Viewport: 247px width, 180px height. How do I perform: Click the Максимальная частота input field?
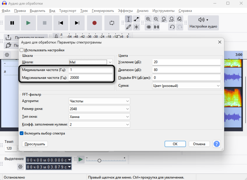point(90,78)
